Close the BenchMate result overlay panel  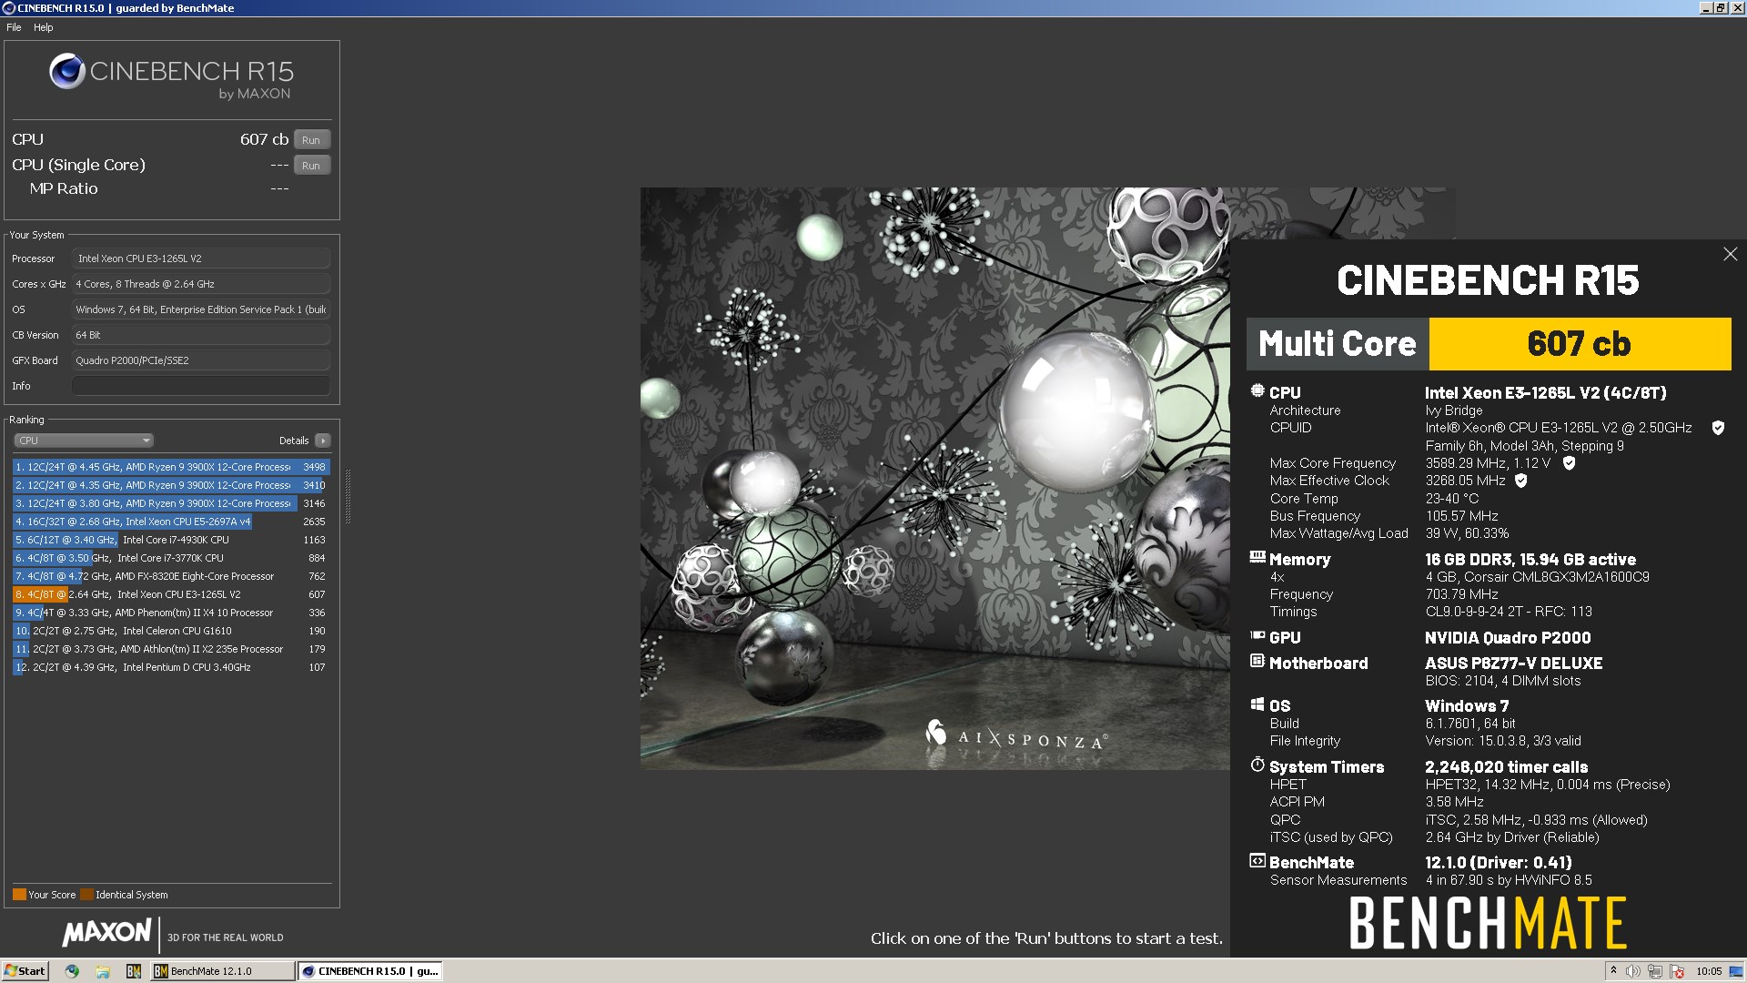[1730, 254]
